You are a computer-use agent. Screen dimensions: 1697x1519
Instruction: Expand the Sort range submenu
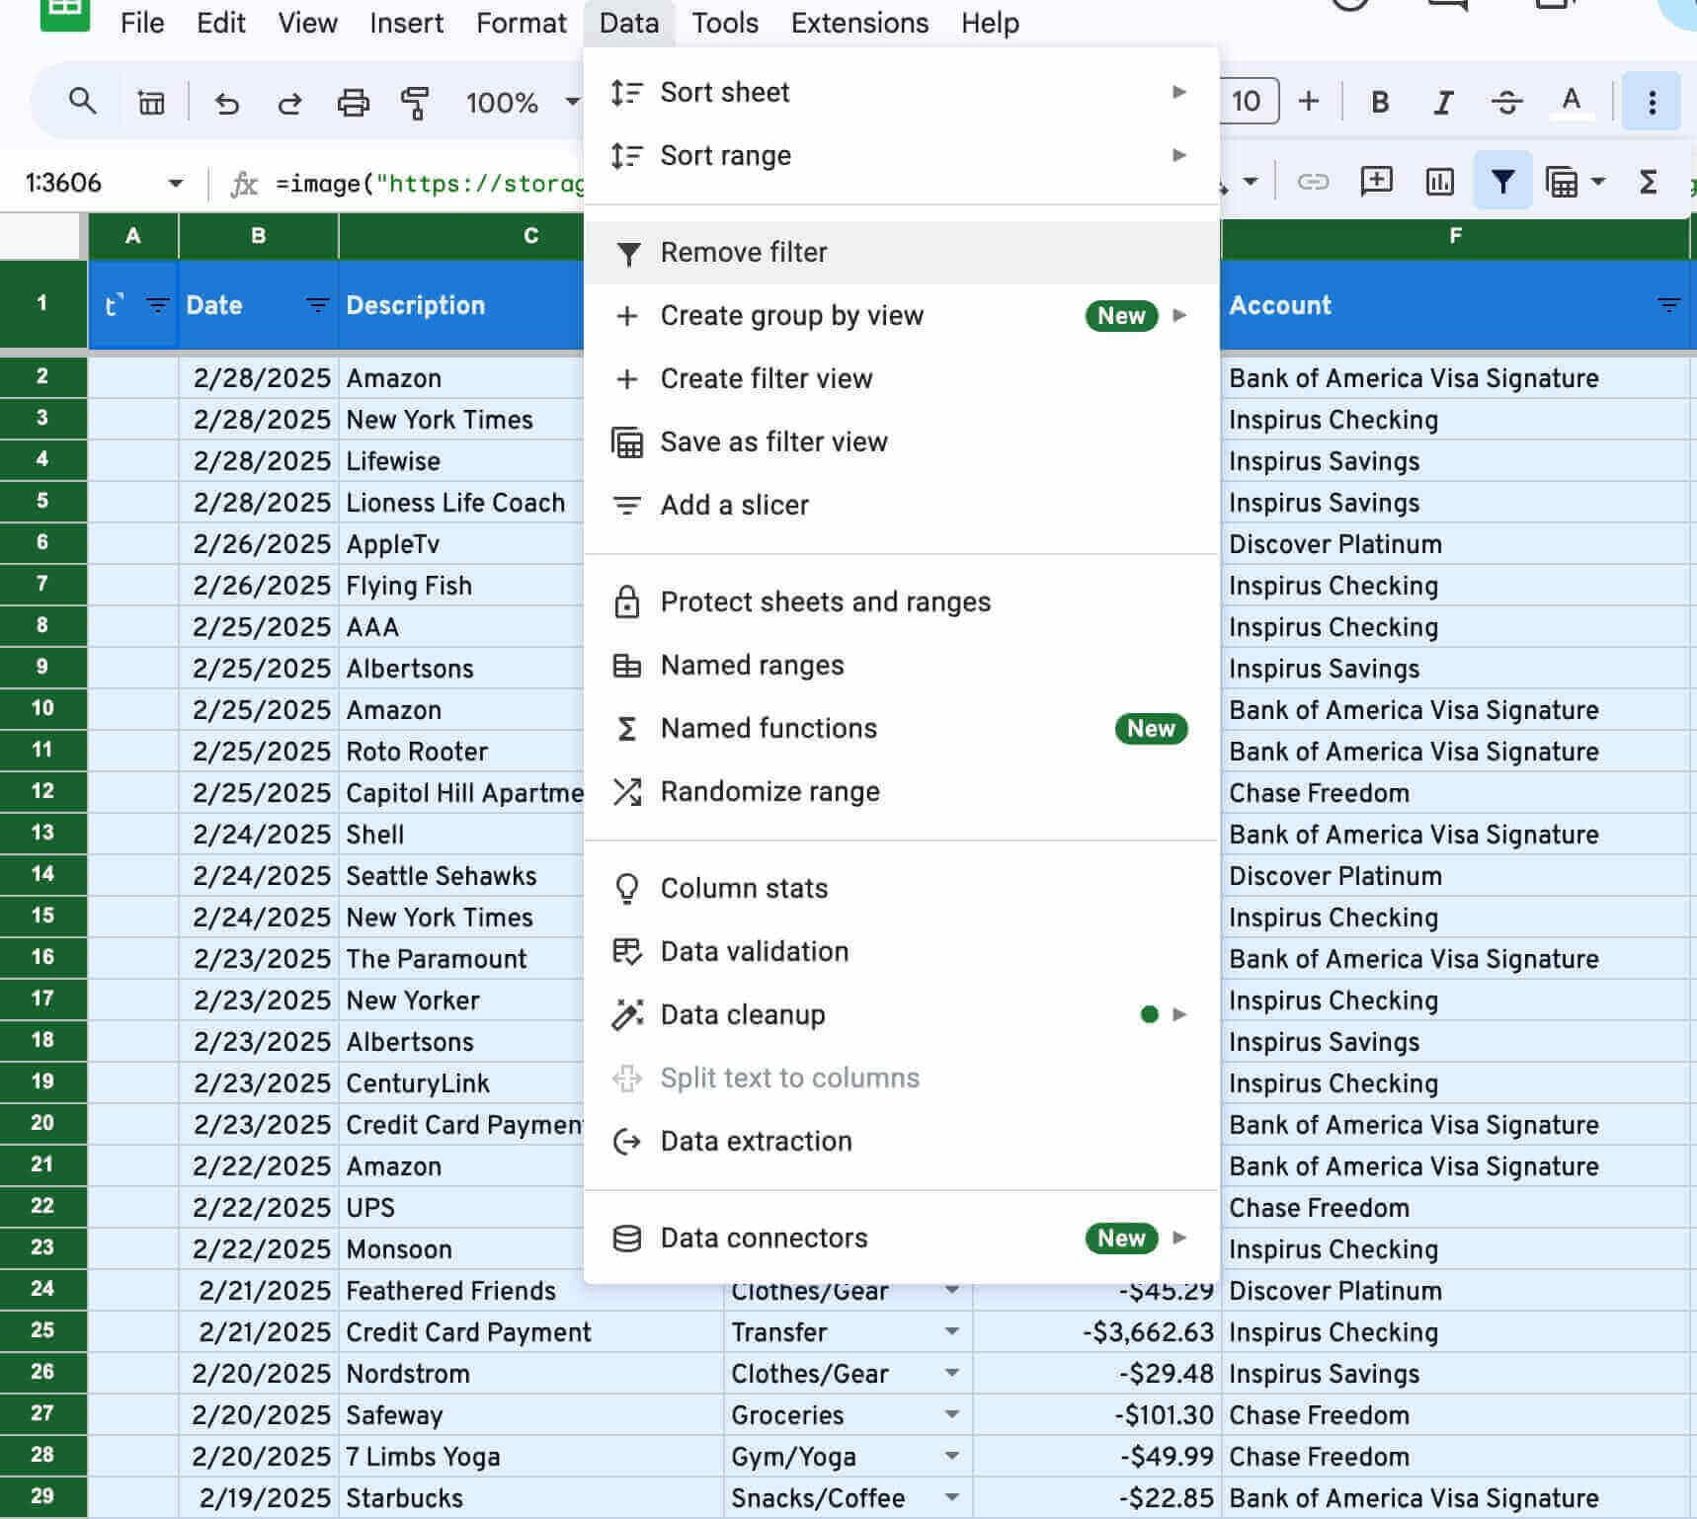901,156
